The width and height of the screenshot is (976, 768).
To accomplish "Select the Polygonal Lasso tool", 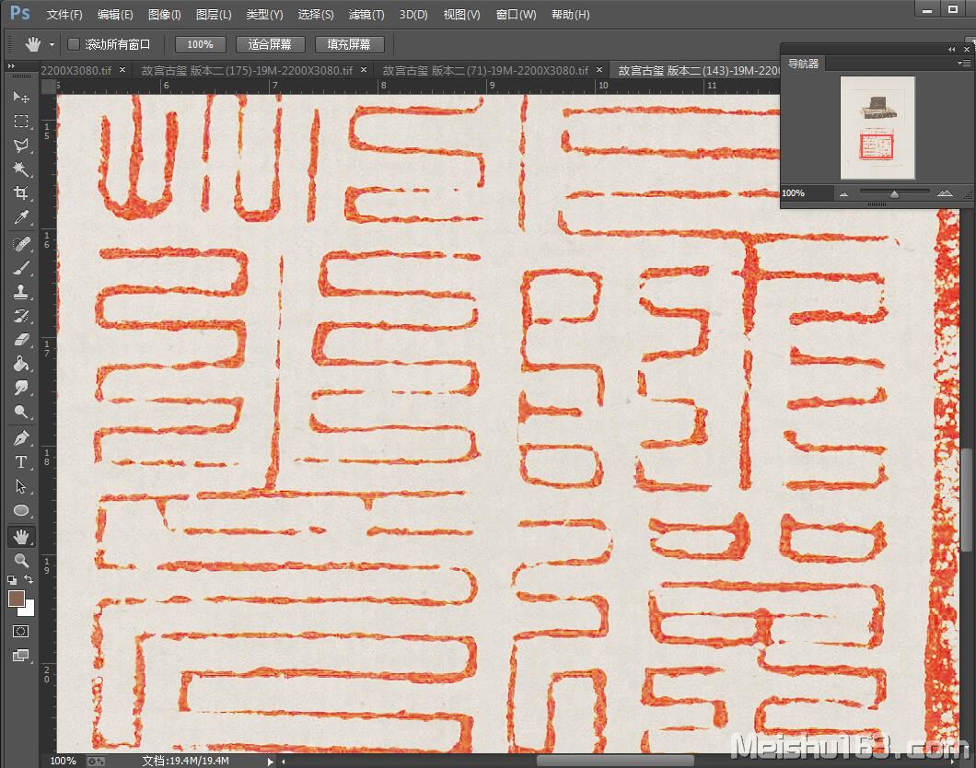I will 21,145.
